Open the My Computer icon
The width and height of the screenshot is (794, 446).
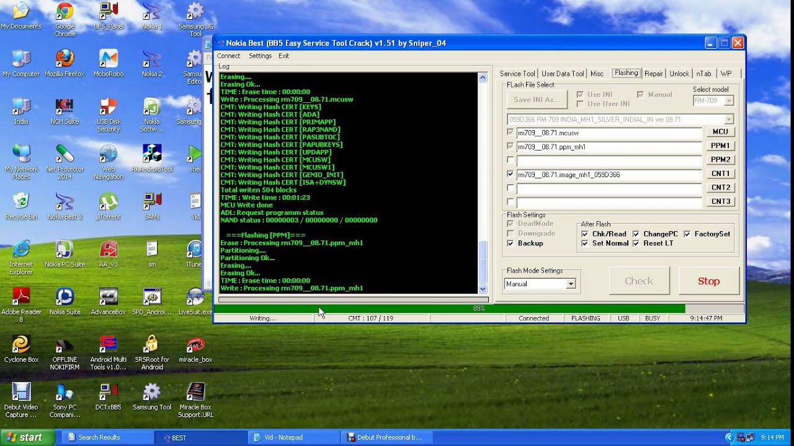21,63
